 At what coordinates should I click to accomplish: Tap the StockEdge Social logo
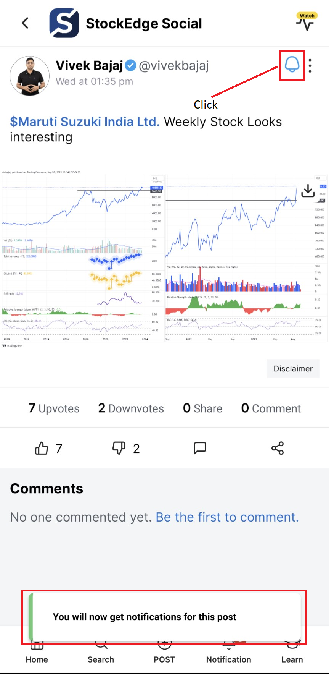coord(64,24)
